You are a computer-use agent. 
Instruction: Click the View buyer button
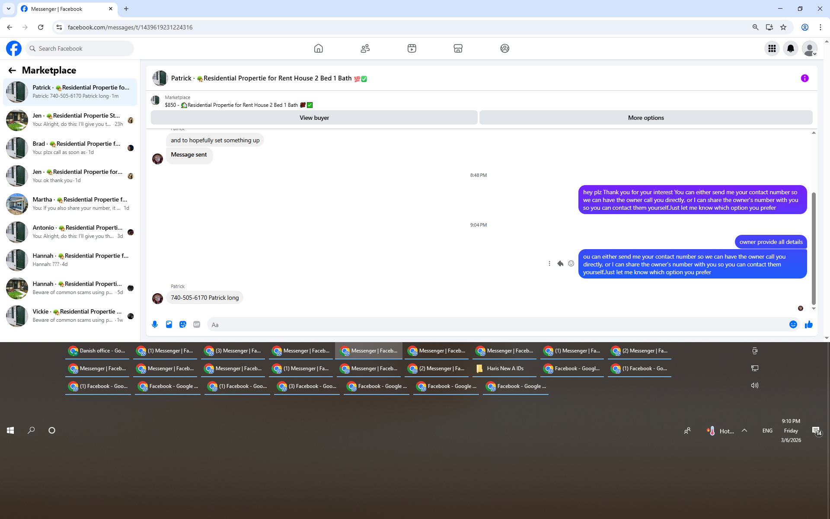314,118
